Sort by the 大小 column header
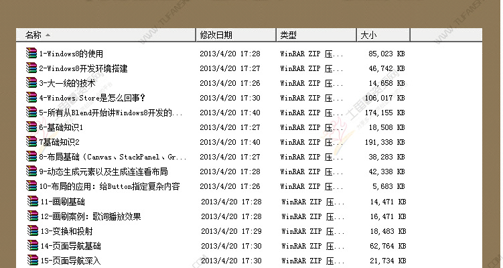This screenshot has height=268, width=503. click(384, 35)
